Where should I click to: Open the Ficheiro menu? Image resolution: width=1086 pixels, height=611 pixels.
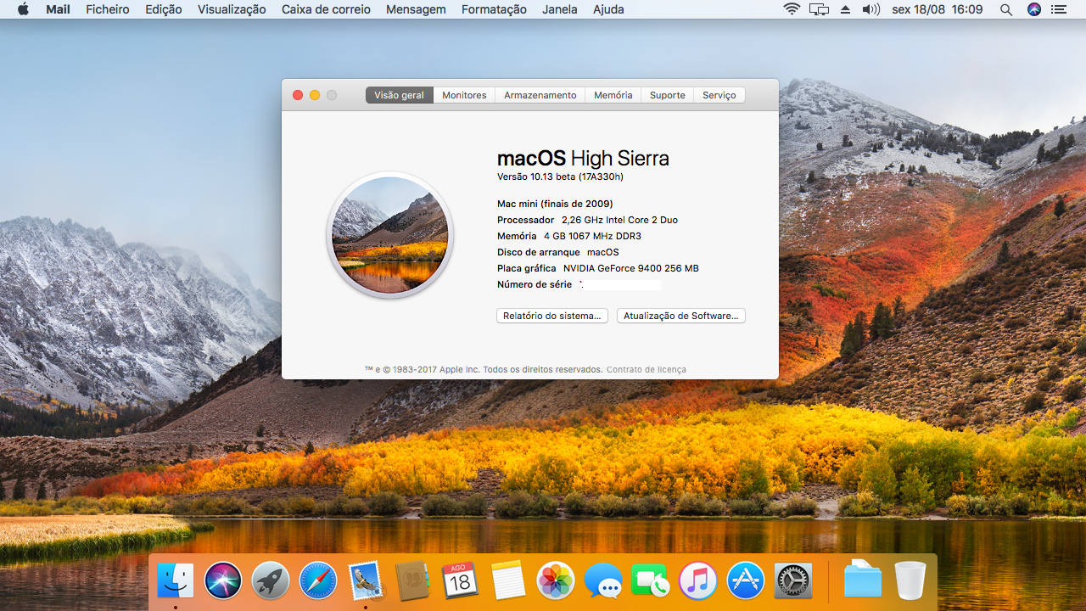click(108, 9)
